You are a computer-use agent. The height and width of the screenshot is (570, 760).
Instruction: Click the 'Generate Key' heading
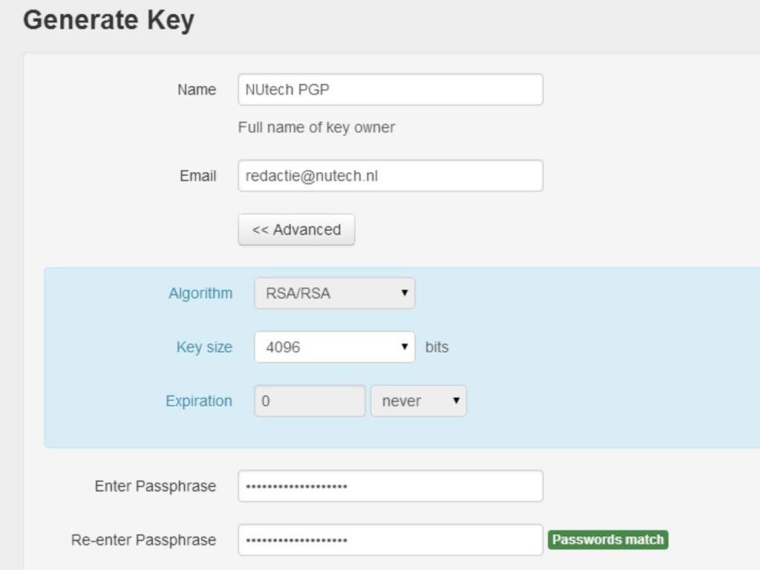coord(108,21)
